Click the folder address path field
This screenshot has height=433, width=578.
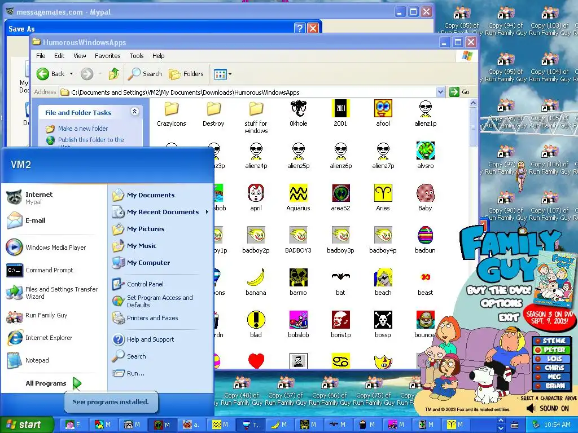pyautogui.click(x=248, y=92)
